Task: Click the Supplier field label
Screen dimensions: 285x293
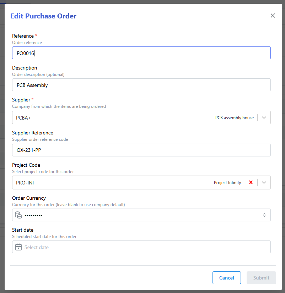Action: pyautogui.click(x=21, y=100)
